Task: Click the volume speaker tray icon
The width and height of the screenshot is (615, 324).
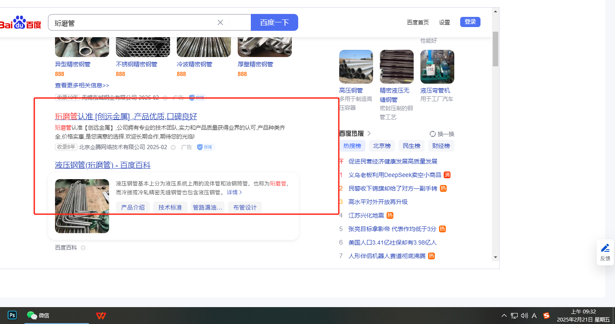Action: click(524, 316)
